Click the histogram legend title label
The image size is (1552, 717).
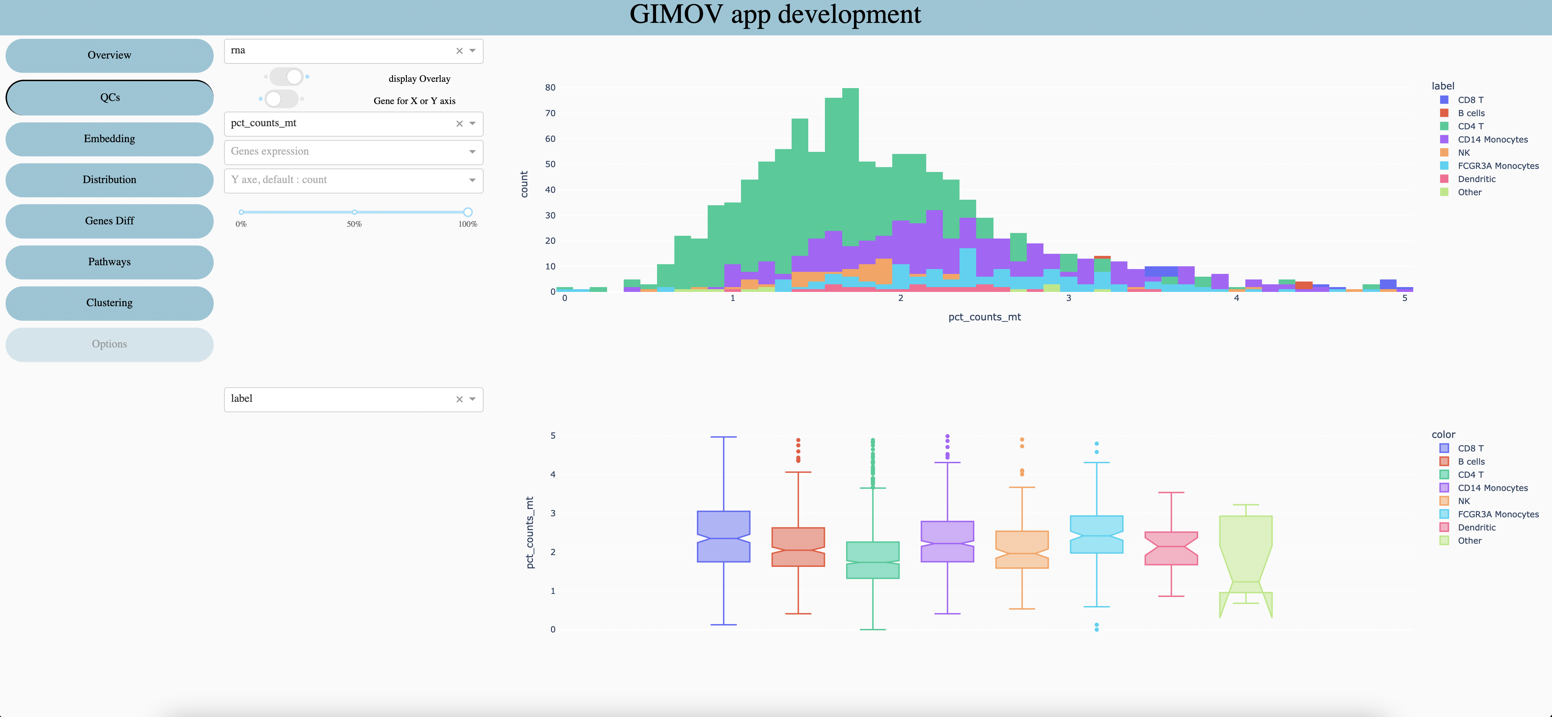click(1443, 86)
